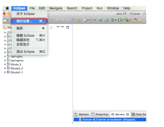This screenshot has width=164, height=127.
Task: Open the Help menu
Action: click(127, 8)
